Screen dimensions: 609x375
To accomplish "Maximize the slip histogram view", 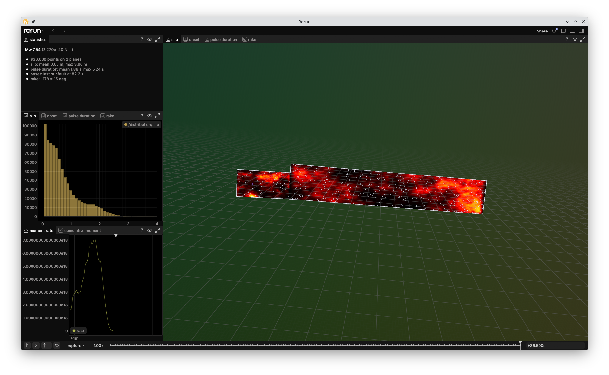I will coord(158,116).
